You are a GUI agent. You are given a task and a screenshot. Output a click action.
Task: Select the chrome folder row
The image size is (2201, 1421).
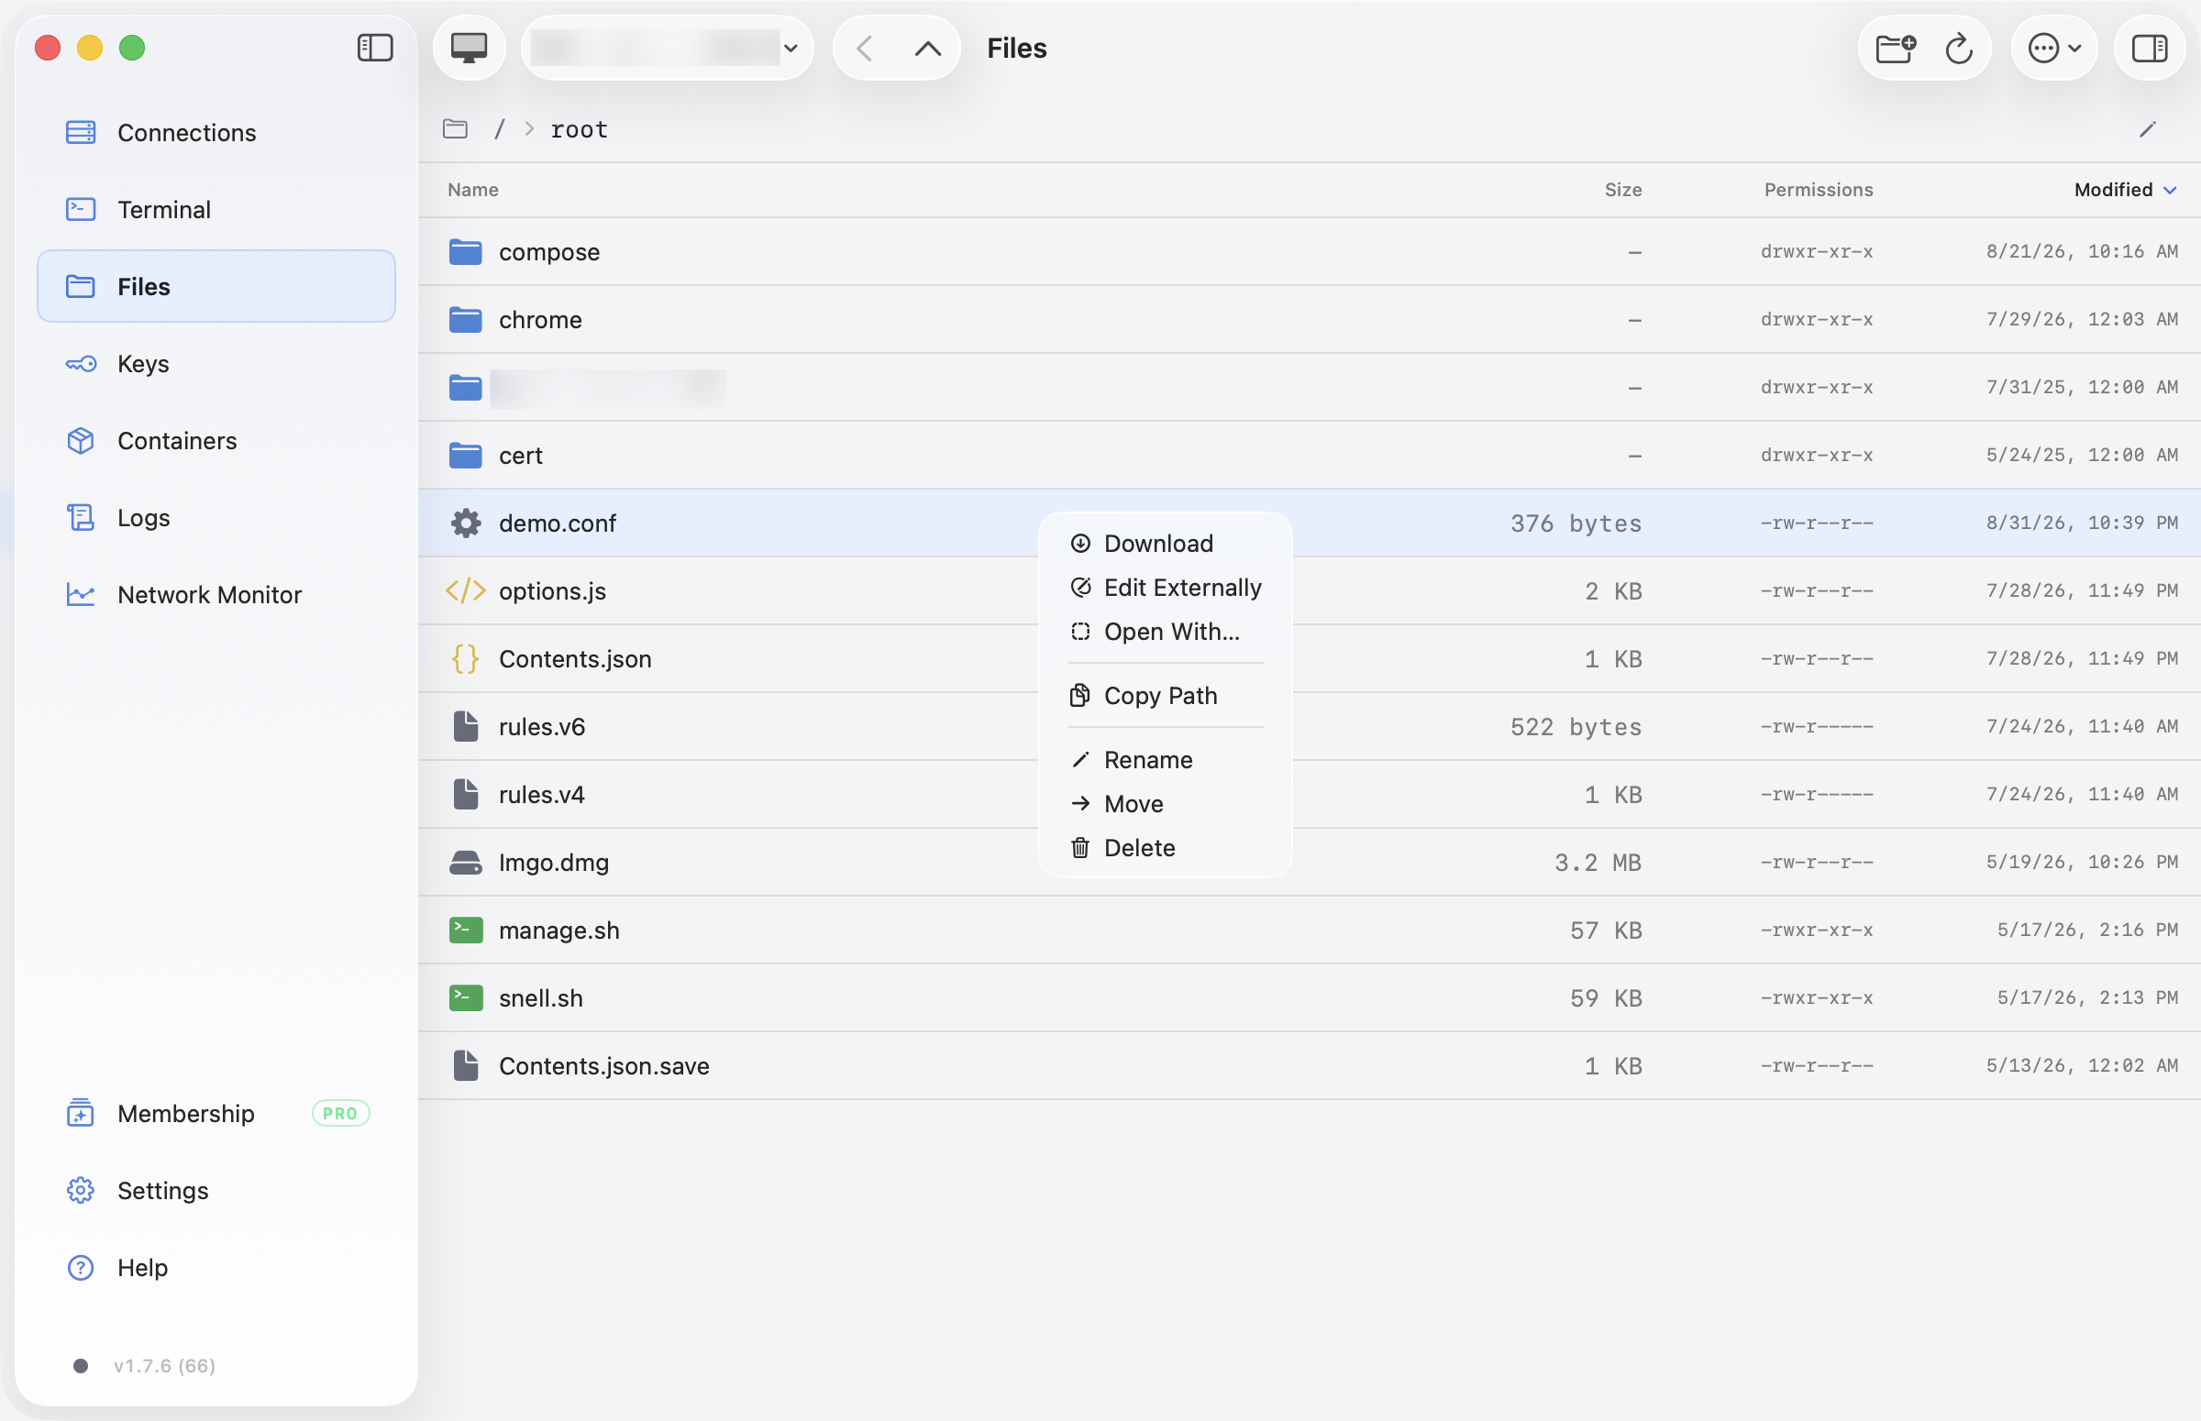coord(1309,320)
